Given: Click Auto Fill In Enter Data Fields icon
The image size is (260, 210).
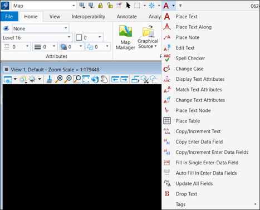Looking at the screenshot, I should 167,173.
